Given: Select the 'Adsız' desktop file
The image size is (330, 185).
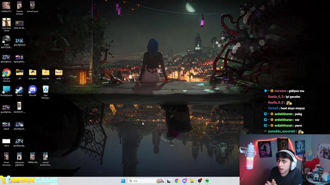Looking at the screenshot, I should point(6,143).
